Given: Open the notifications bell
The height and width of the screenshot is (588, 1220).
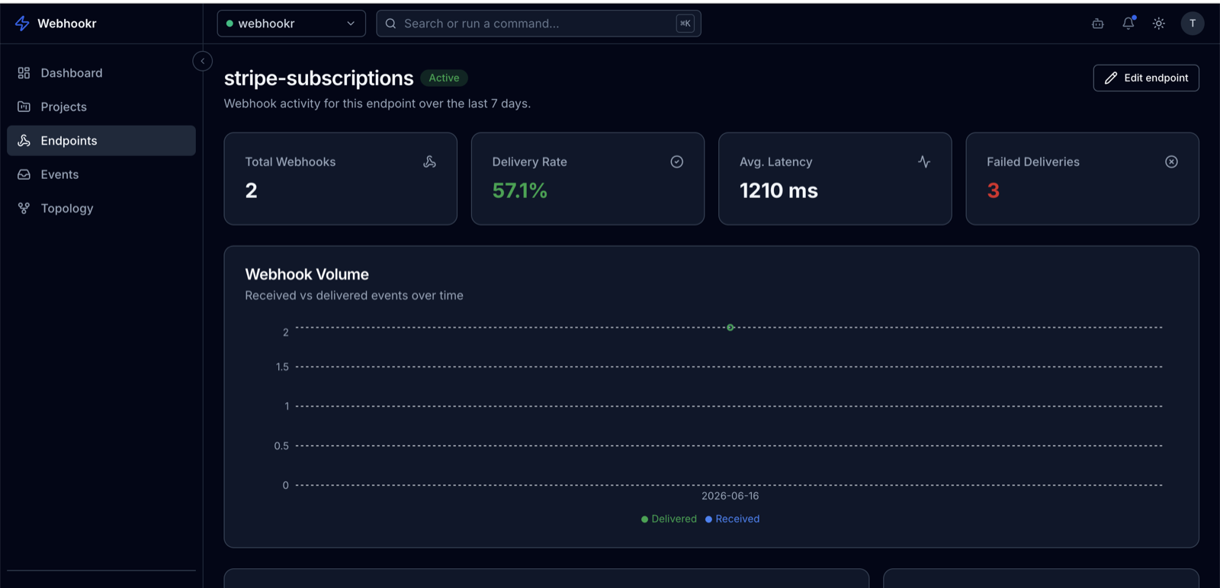Looking at the screenshot, I should click(x=1128, y=24).
